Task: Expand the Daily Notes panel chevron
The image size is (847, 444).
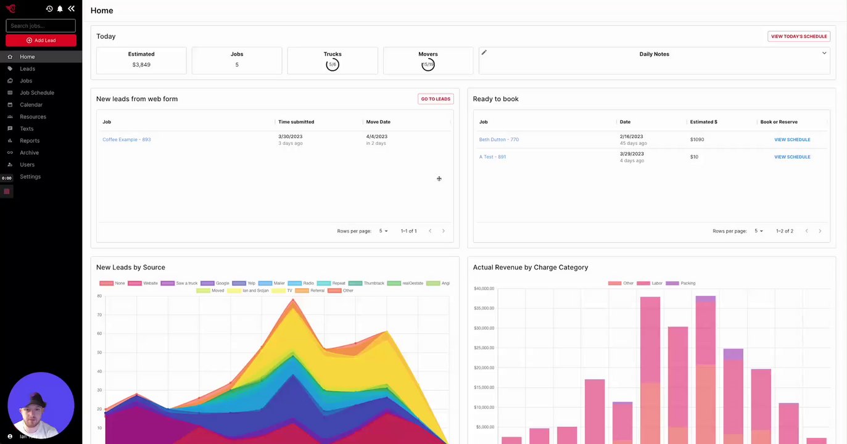Action: [824, 53]
